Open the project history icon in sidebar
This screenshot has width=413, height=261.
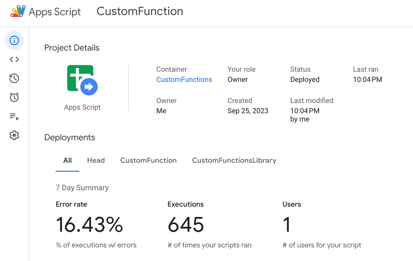pyautogui.click(x=14, y=78)
